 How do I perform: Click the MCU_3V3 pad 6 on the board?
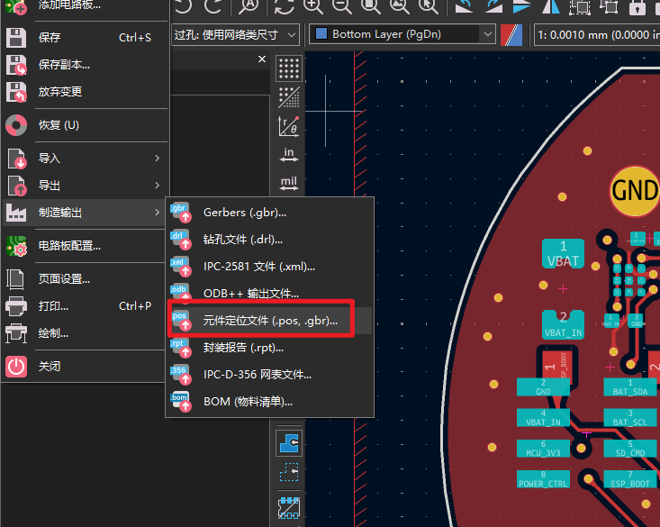tap(543, 449)
